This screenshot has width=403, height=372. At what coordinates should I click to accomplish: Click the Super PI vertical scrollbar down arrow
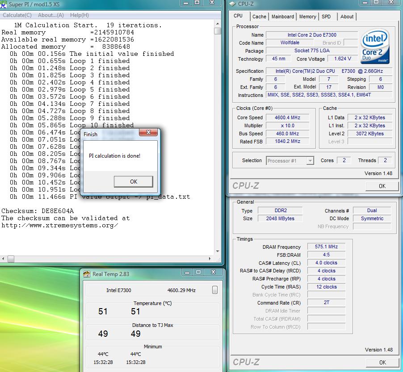(x=218, y=251)
